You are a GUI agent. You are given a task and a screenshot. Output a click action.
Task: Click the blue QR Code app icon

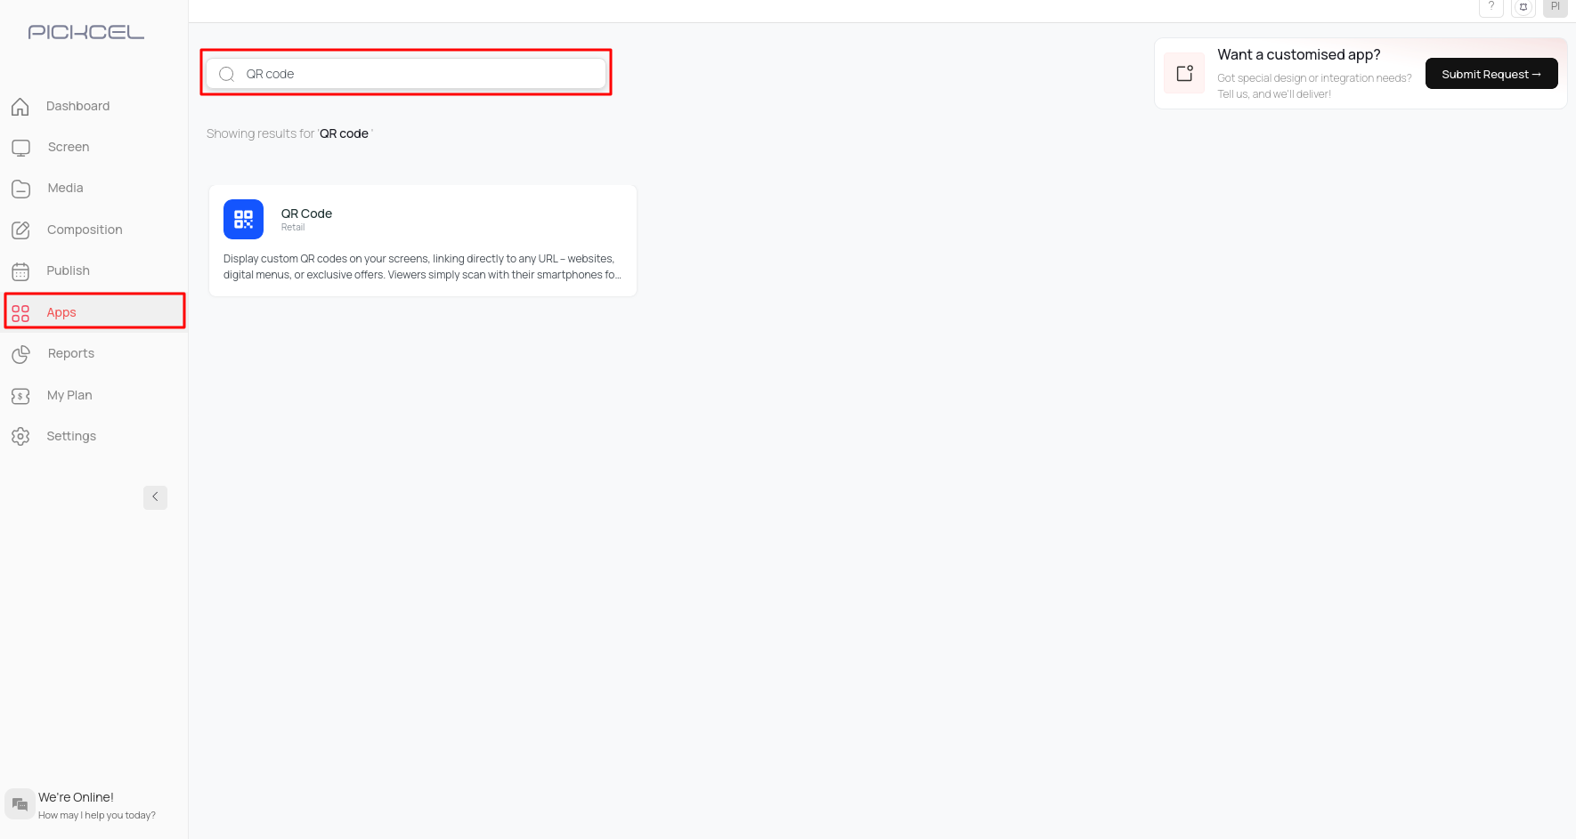click(x=243, y=220)
